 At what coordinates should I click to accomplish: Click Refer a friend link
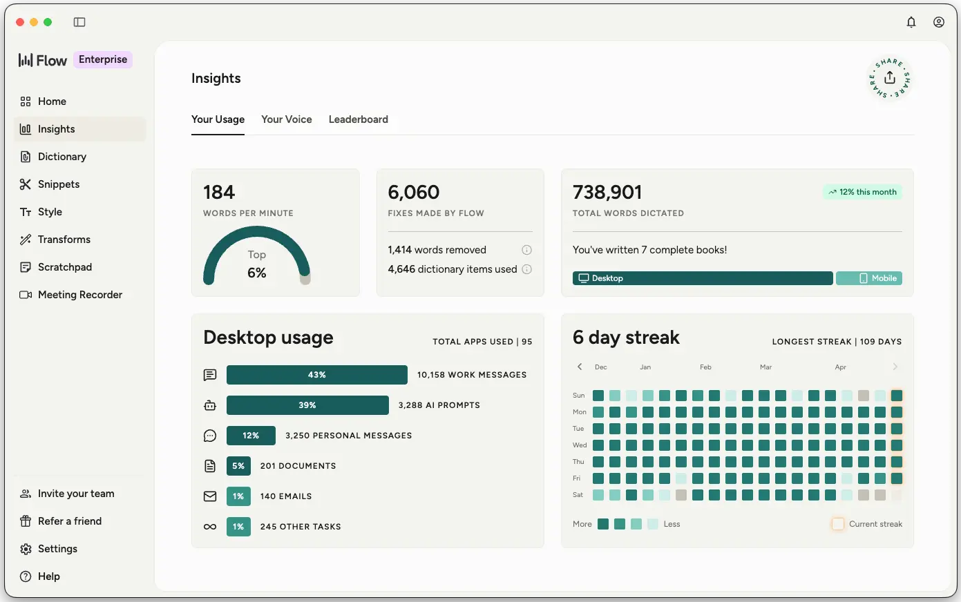click(x=70, y=521)
